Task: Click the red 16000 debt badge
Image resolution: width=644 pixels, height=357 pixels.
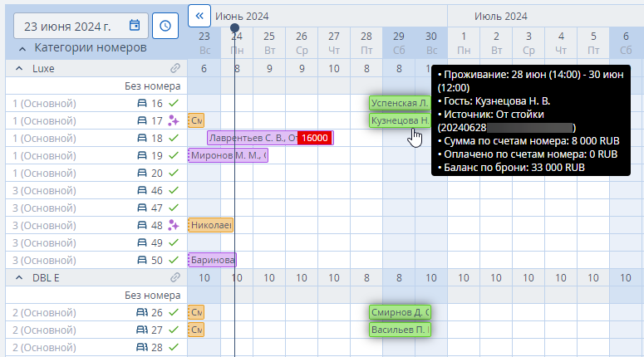Action: point(315,138)
